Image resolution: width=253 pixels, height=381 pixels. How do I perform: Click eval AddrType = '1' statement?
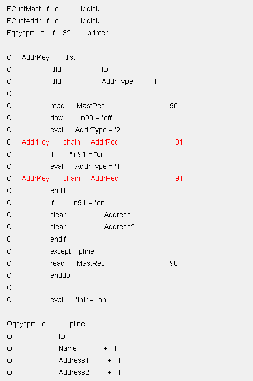pos(64,166)
